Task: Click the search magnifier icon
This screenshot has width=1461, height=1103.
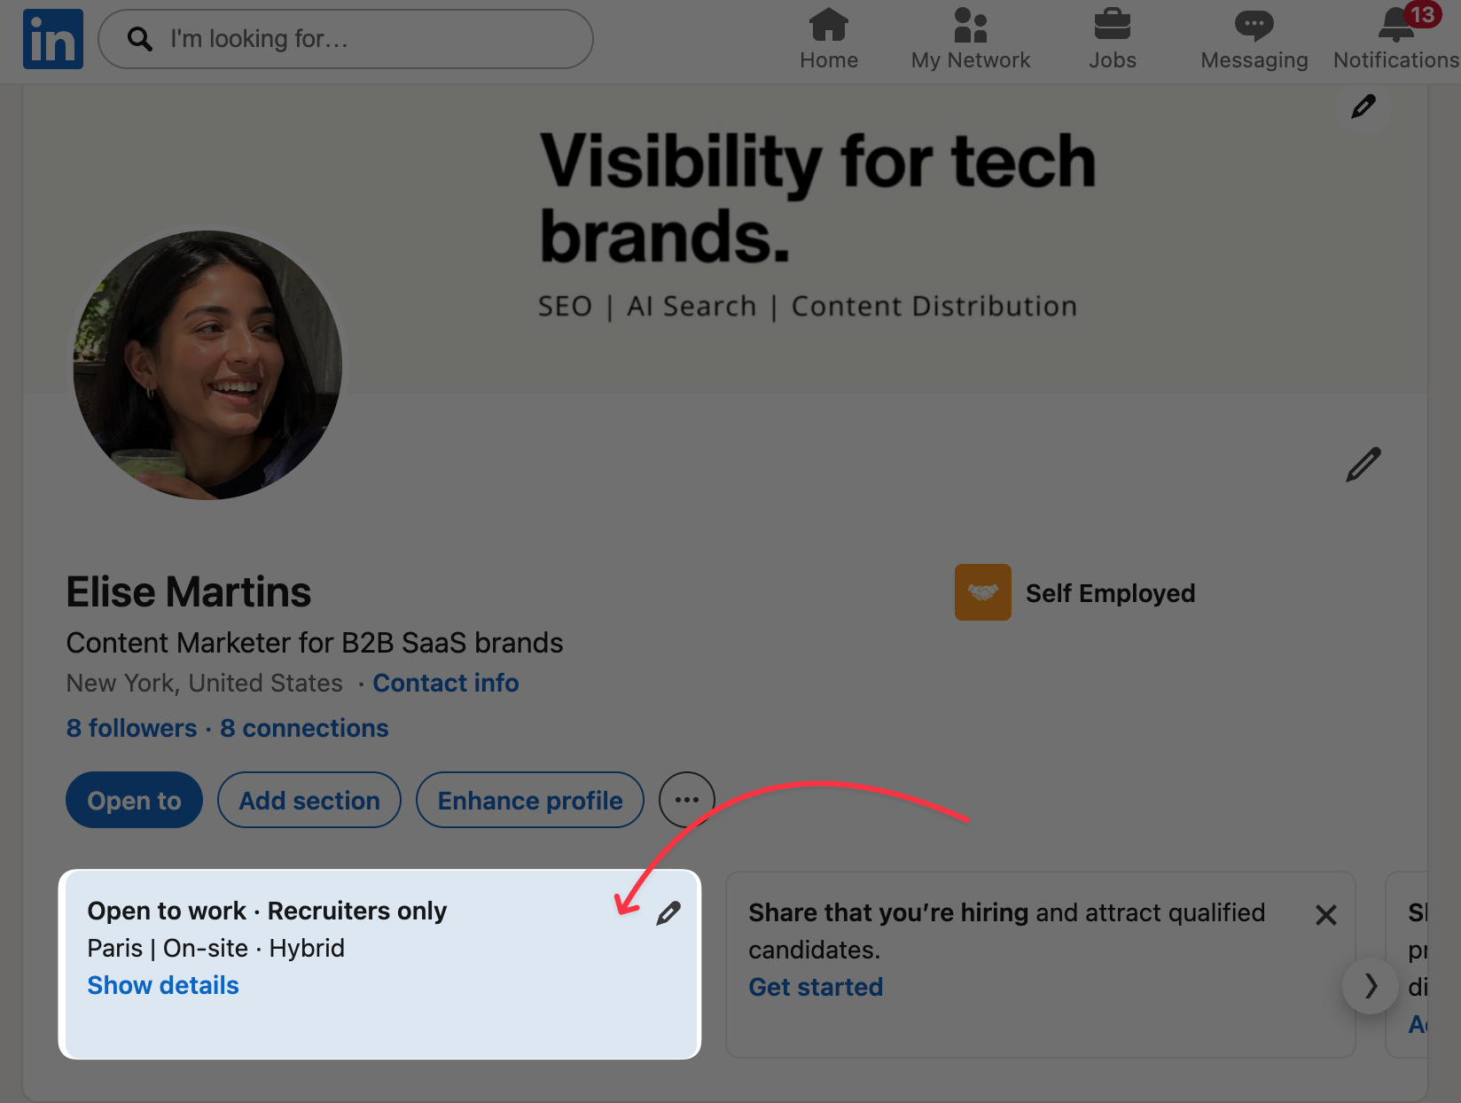Action: pyautogui.click(x=139, y=38)
